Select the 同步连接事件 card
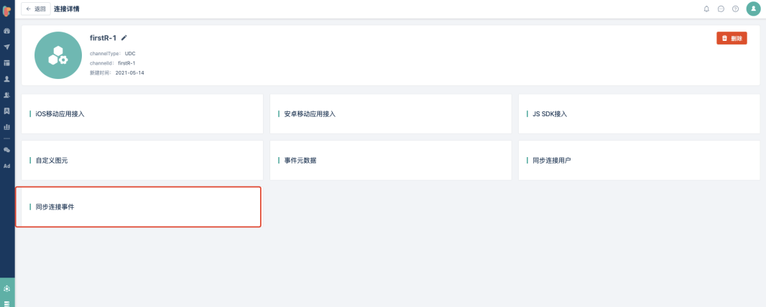The image size is (766, 307). [139, 207]
